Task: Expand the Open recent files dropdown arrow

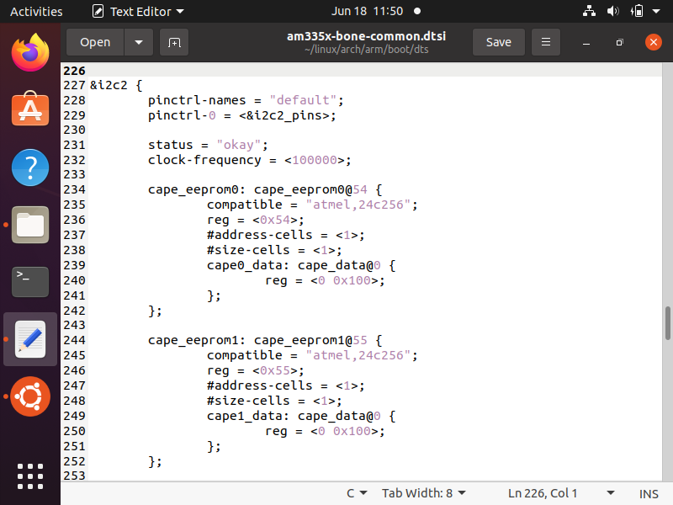Action: [139, 42]
